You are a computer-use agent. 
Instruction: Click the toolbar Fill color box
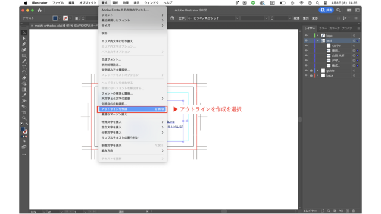[23, 129]
